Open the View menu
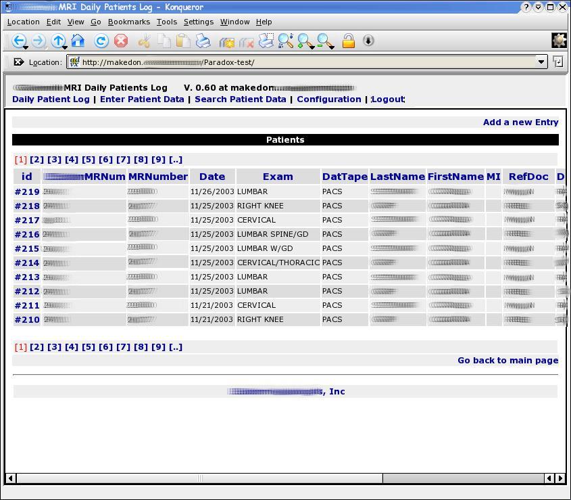Screen dimensions: 571x500 tap(76, 22)
